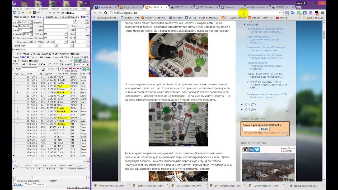Viewport: 338px width, 190px height.
Task: Go back in Chrome browser
Action: (94, 13)
